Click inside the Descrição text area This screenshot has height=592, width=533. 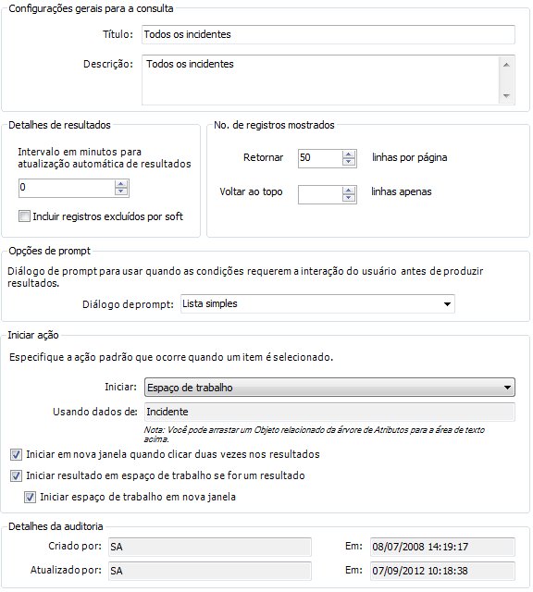click(321, 80)
